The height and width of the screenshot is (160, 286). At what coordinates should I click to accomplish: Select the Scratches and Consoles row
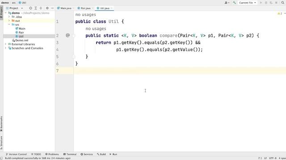click(29, 48)
